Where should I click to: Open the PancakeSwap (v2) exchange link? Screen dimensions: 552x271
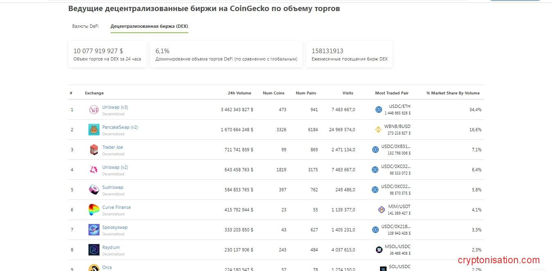[120, 127]
